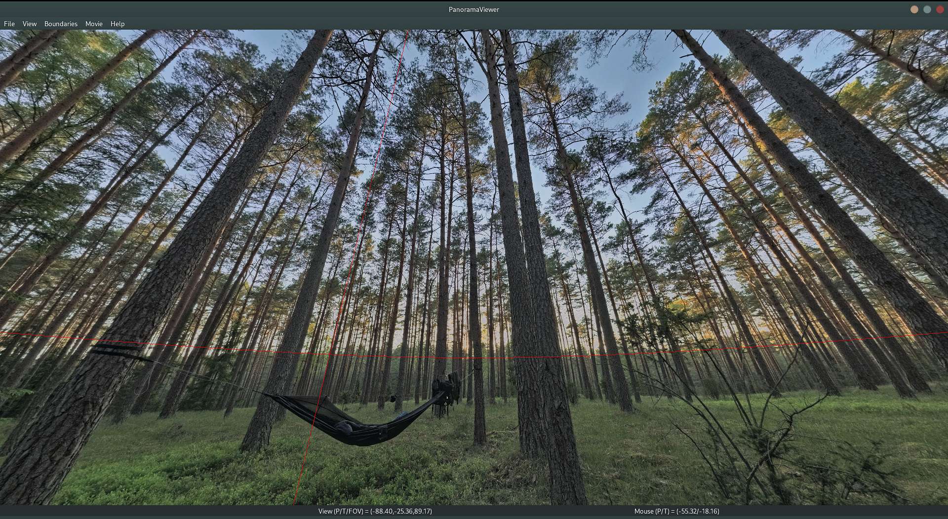
Task: Close the PanoramaViewer window
Action: 940,9
